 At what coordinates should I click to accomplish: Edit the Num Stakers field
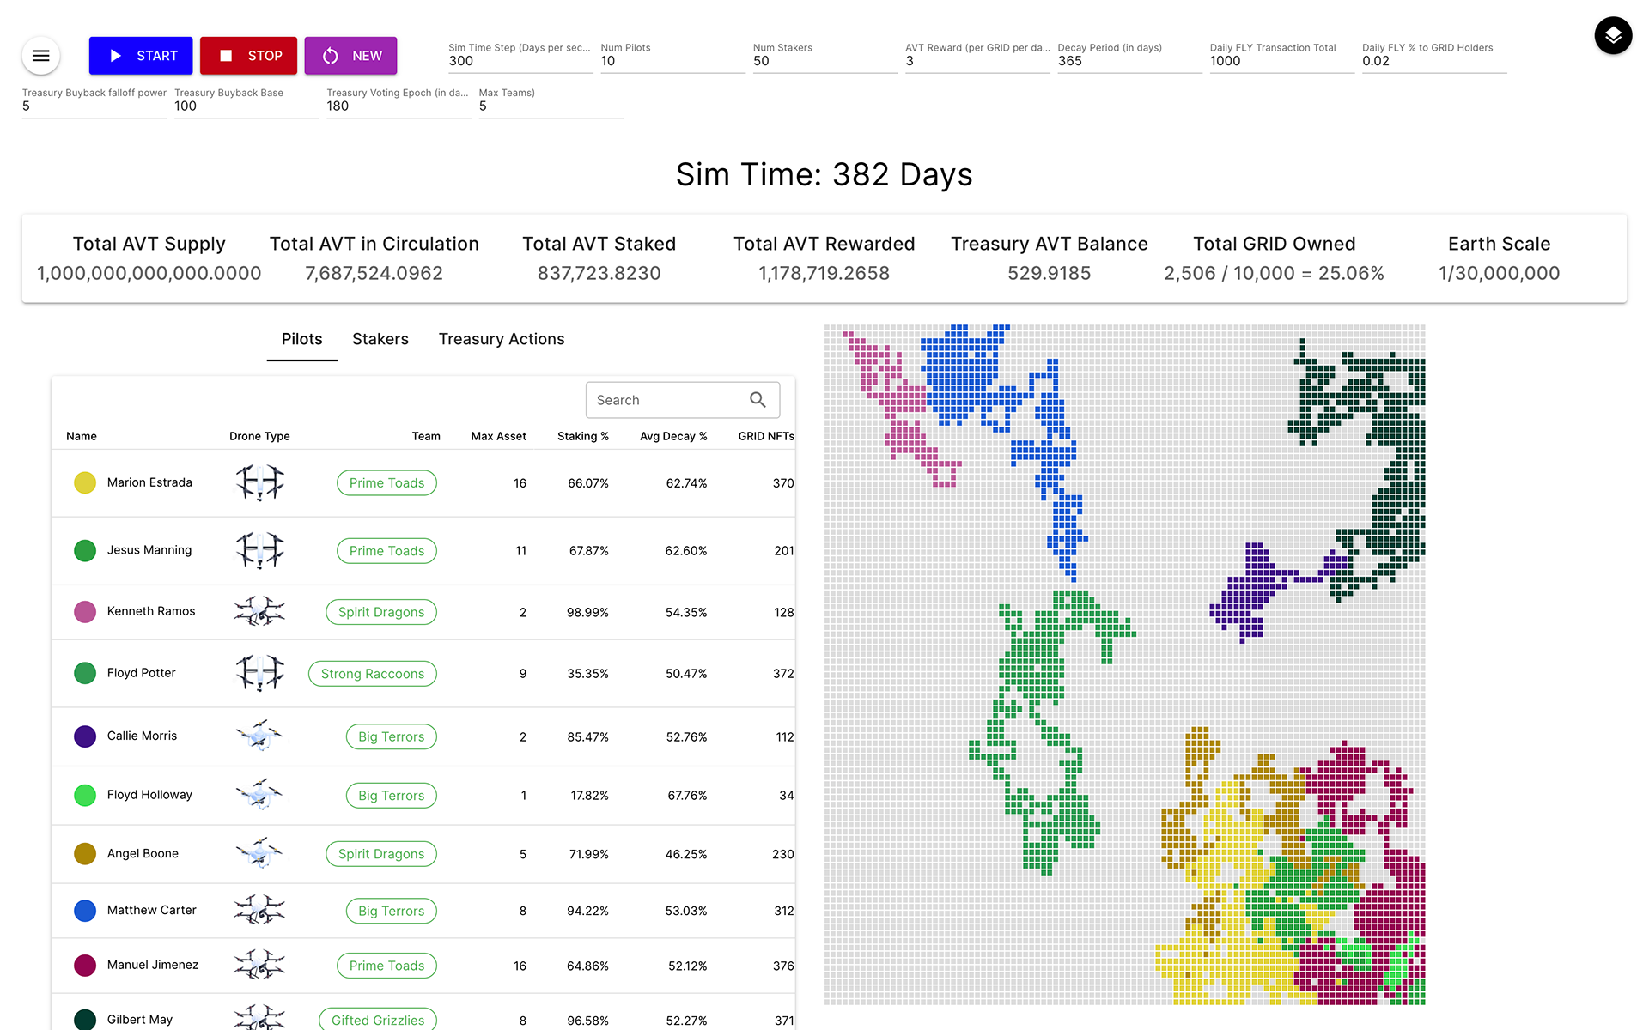(x=824, y=61)
